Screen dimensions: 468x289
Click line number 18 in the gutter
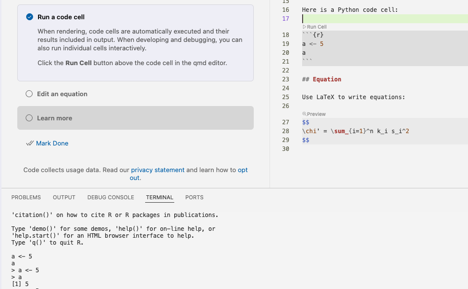285,35
